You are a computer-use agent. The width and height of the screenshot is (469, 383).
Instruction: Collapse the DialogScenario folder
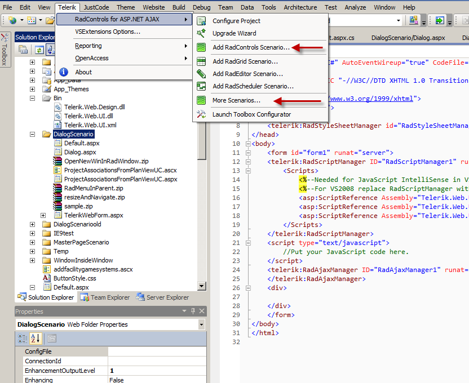point(33,135)
